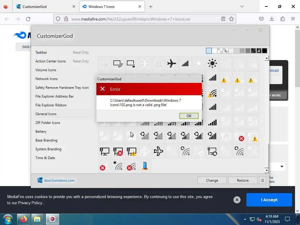The height and width of the screenshot is (225, 300).
Task: Open Base Branding category
Action: [46, 140]
